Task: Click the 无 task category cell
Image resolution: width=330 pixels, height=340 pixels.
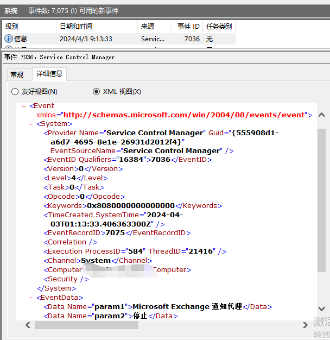Action: point(210,39)
